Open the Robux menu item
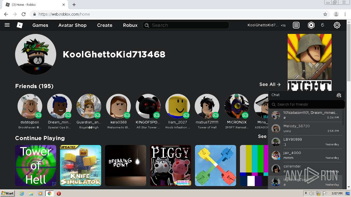Screen dimensions: 351x197 click(x=130, y=25)
